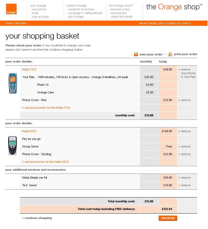Viewport: 208px width, 229px height.
Task: Remove the Group Saver item
Action: point(185,147)
